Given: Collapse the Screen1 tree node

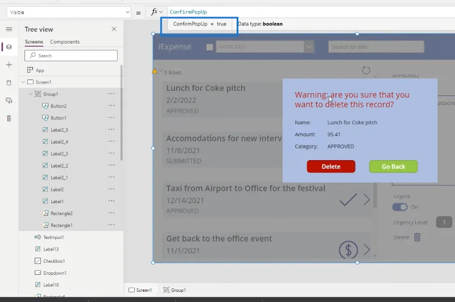Looking at the screenshot, I should pyautogui.click(x=23, y=82).
